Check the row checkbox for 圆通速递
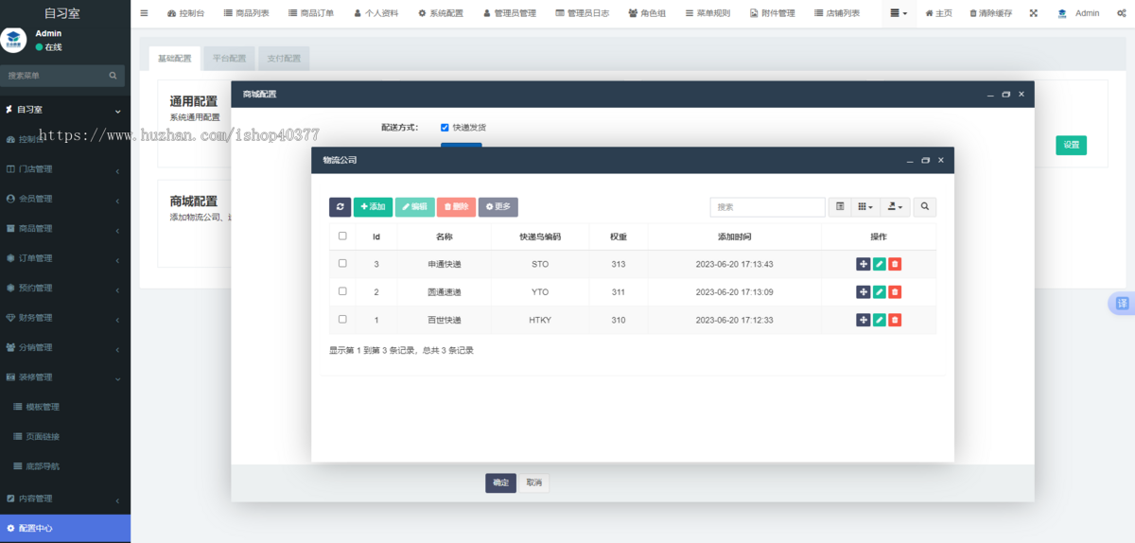Screen dimensions: 1135x543 [342, 291]
